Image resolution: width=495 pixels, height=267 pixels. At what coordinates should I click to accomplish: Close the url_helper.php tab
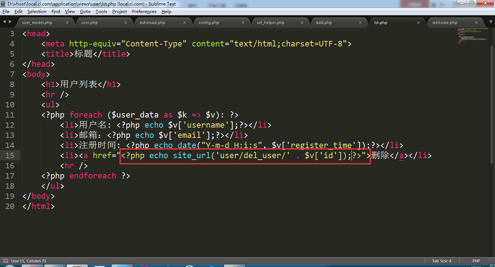pos(302,22)
